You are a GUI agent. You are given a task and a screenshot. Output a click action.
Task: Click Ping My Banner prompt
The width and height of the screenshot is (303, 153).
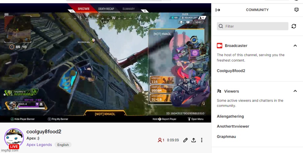pyautogui.click(x=58, y=119)
